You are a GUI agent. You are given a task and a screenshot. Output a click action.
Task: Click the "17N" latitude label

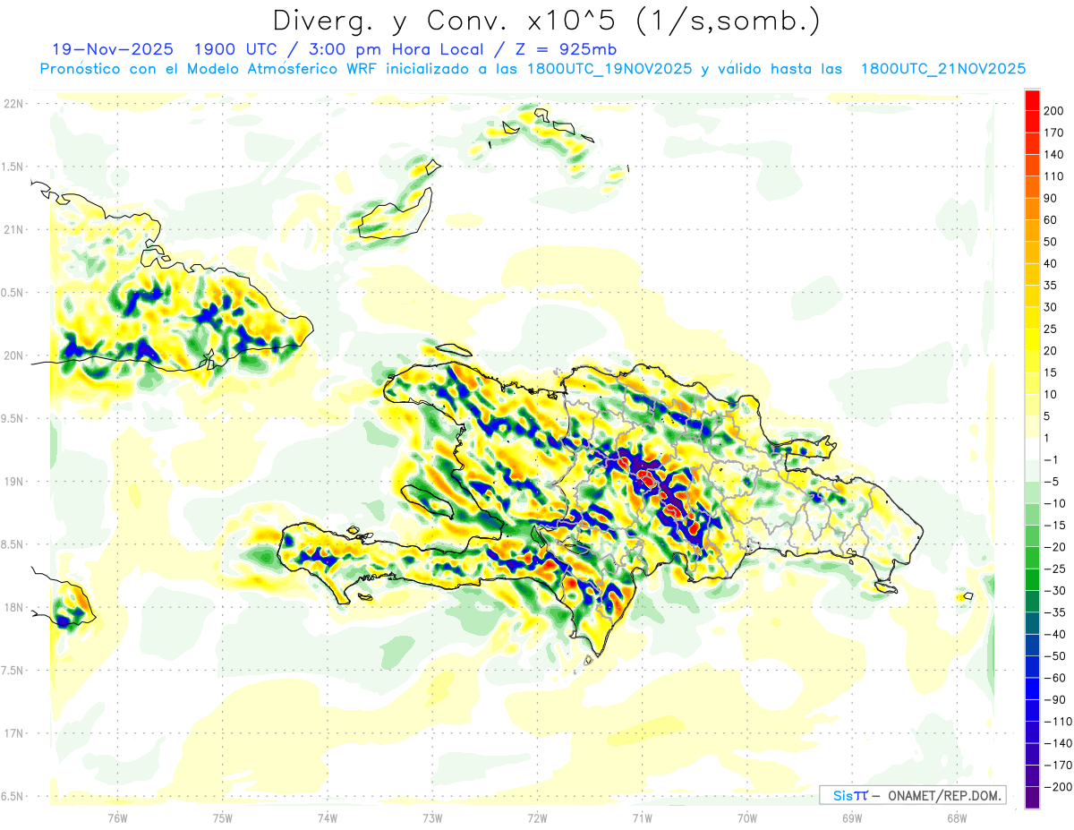tap(13, 733)
